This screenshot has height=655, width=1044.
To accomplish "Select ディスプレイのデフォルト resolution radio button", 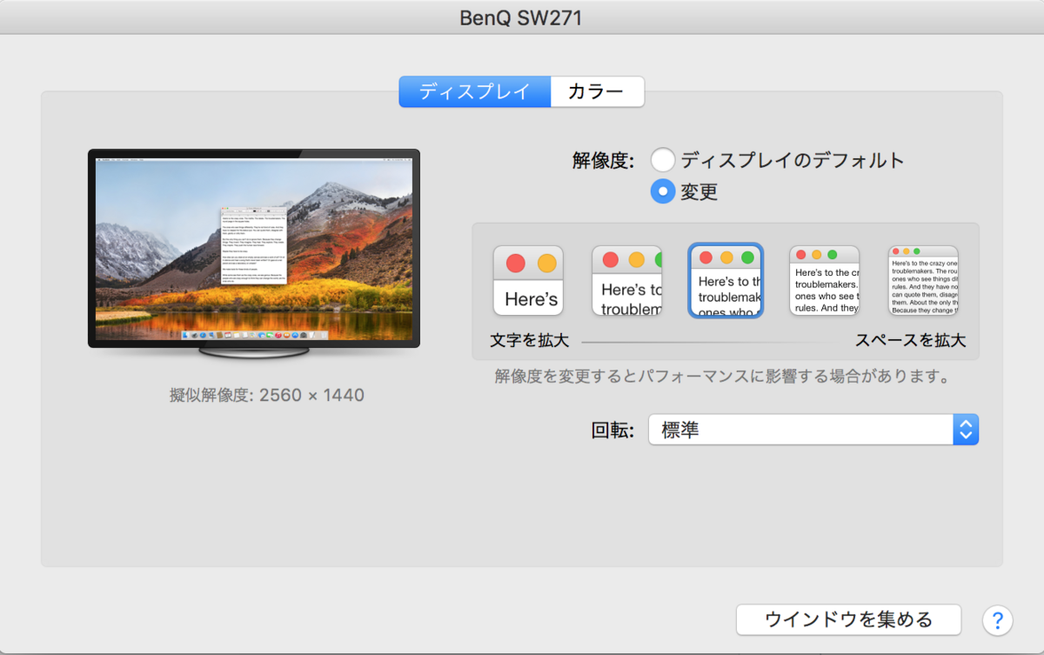I will point(663,160).
